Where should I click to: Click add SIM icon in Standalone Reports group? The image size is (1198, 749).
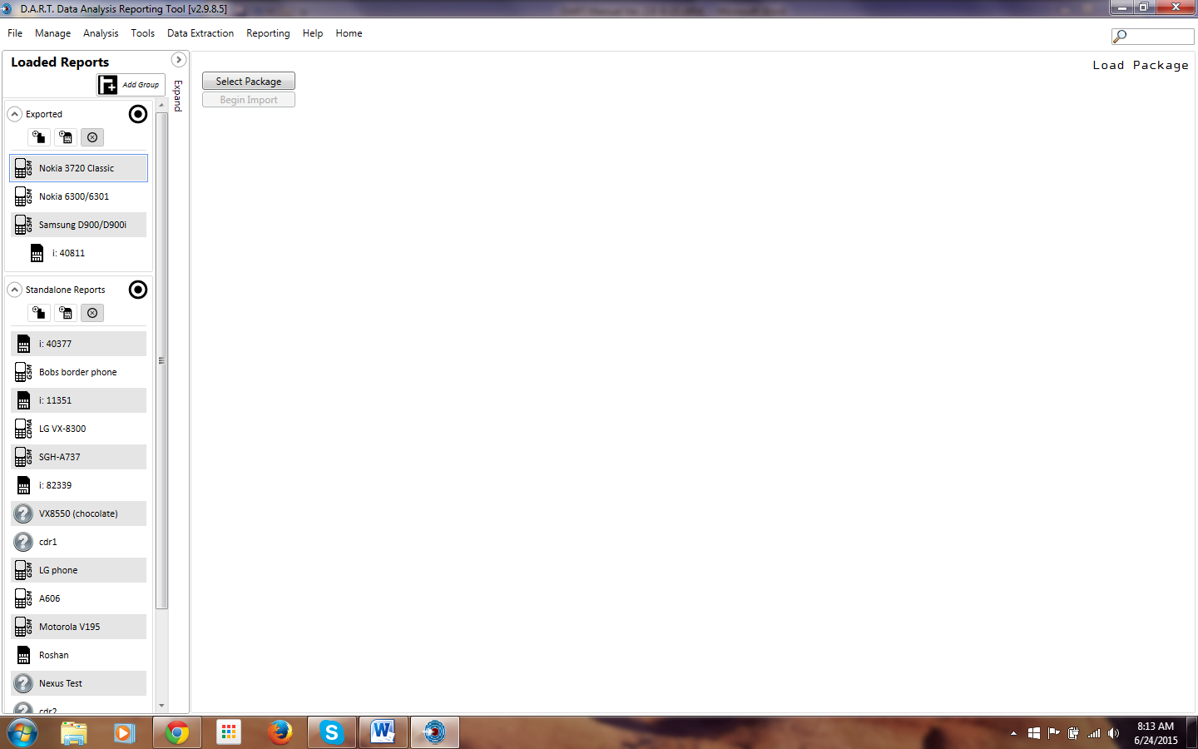pyautogui.click(x=66, y=313)
